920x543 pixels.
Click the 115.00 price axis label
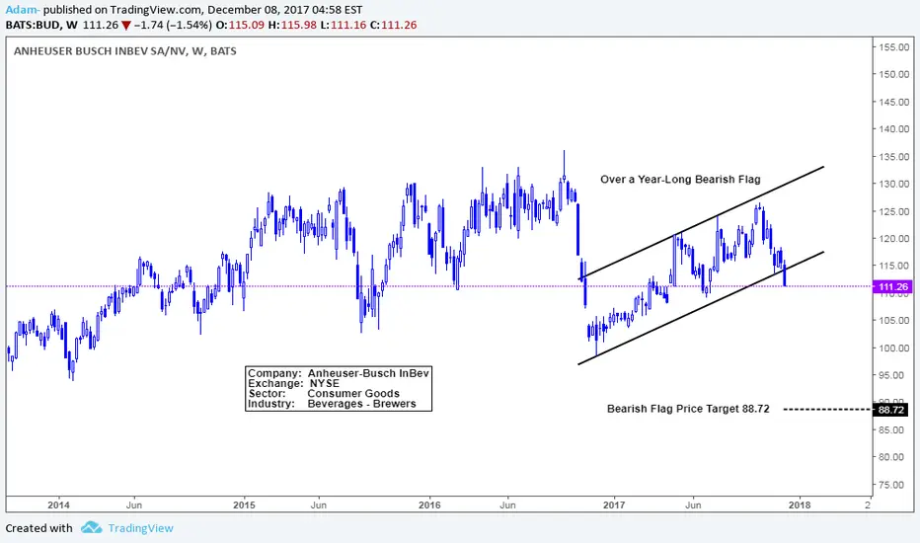tap(894, 266)
